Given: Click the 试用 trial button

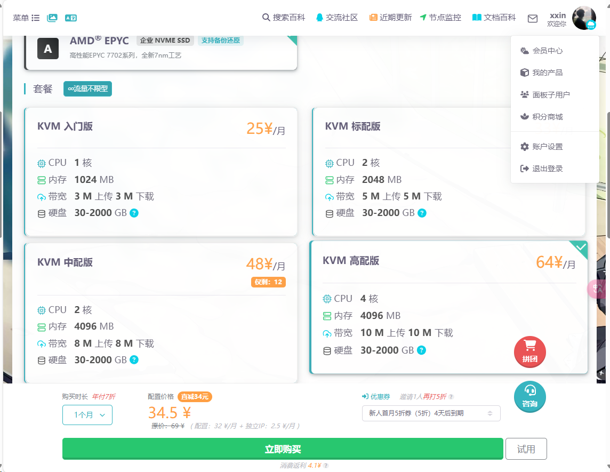Looking at the screenshot, I should (526, 449).
